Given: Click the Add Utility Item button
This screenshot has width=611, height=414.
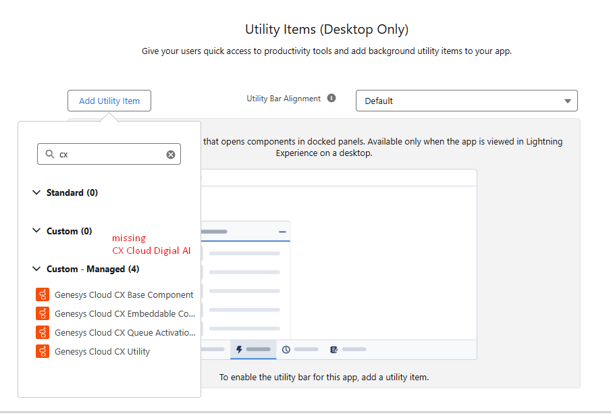Looking at the screenshot, I should 109,101.
